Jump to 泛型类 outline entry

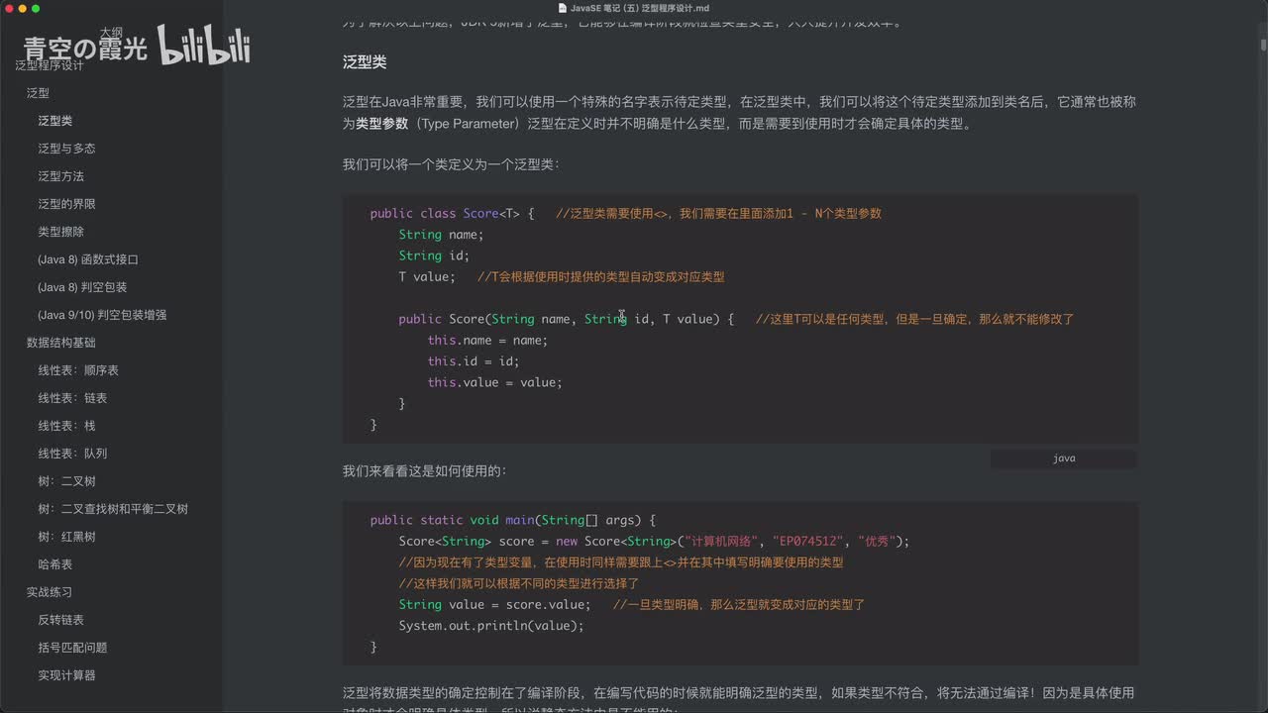coord(55,121)
